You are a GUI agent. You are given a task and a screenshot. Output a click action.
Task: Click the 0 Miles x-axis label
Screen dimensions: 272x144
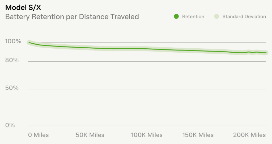[39, 135]
